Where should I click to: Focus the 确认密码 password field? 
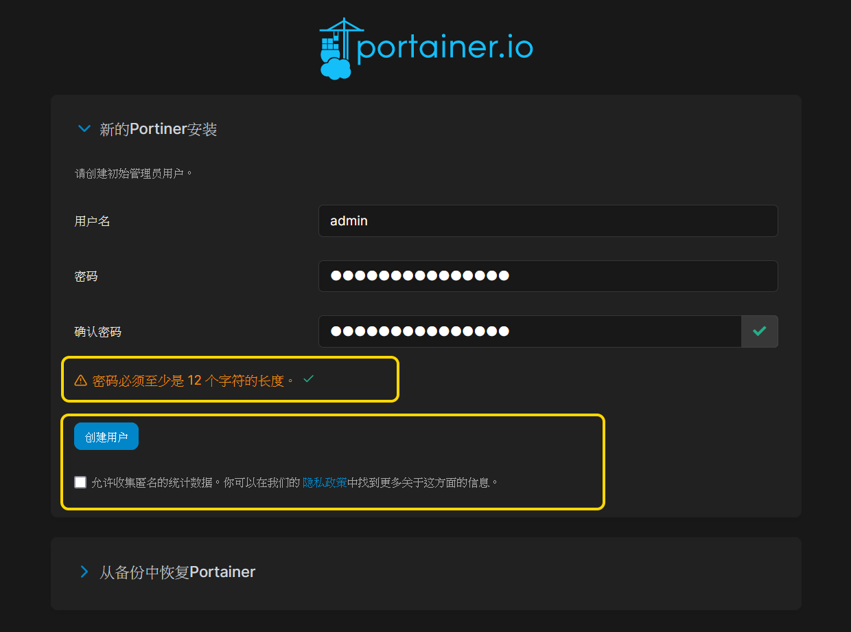(530, 331)
